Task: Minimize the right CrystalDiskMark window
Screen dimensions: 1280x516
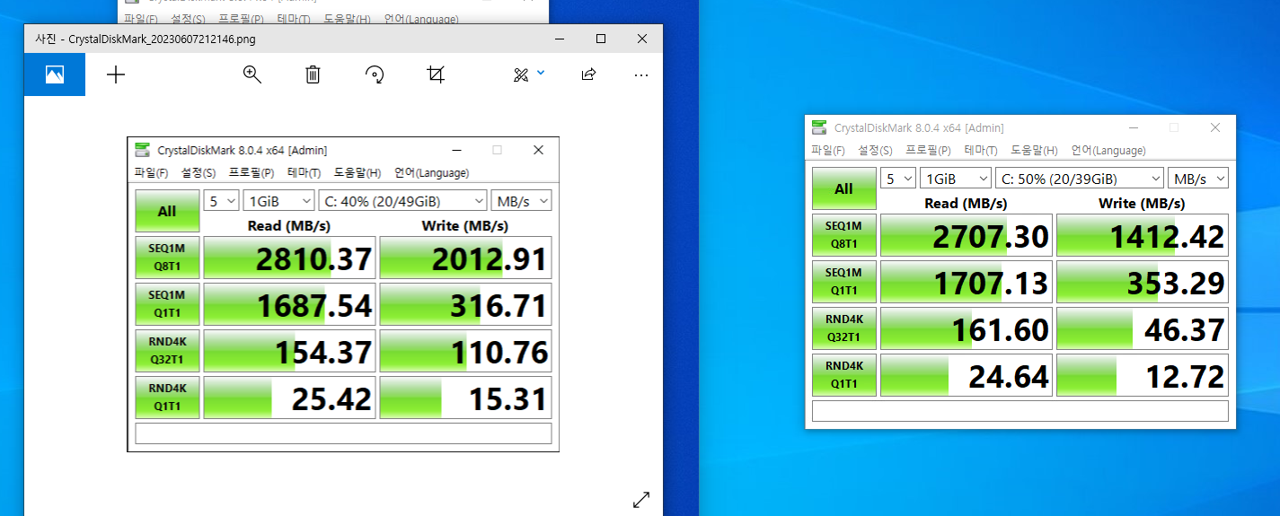Action: coord(1133,127)
